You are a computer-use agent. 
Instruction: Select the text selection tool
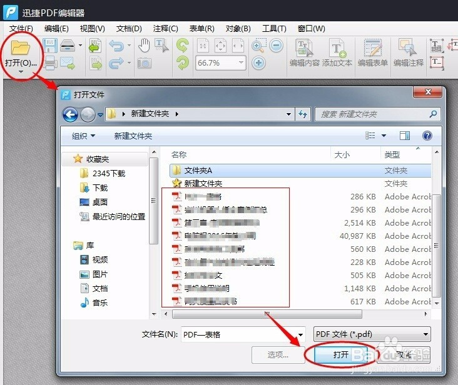161,46
